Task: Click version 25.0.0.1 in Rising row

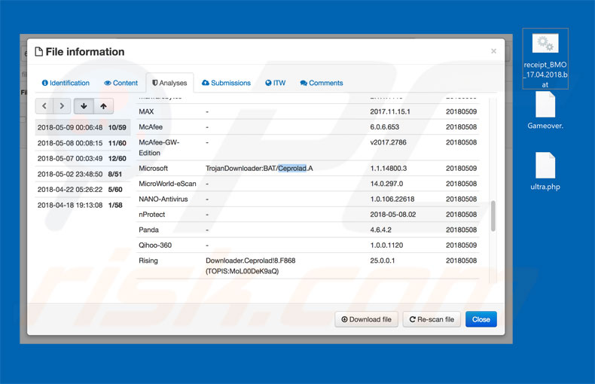Action: [383, 261]
